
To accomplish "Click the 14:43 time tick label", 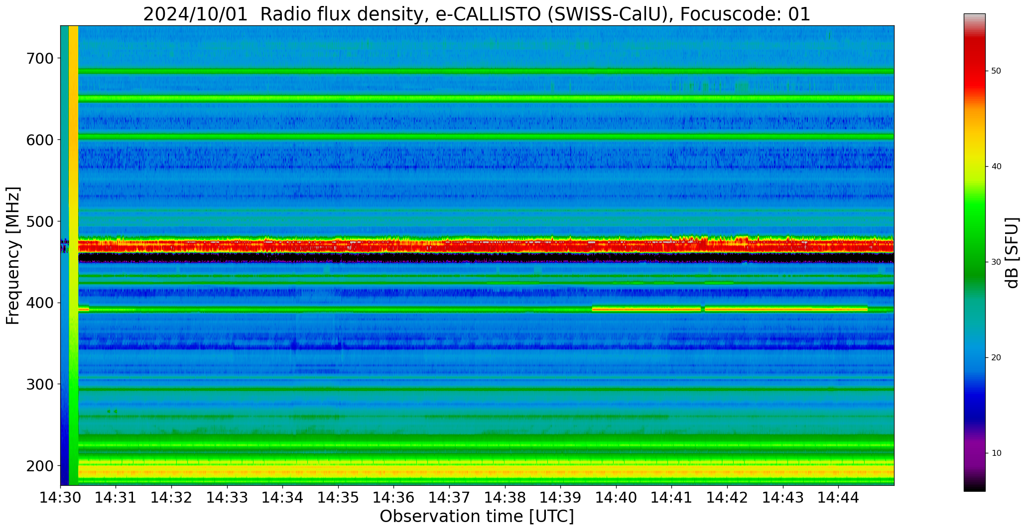I will pyautogui.click(x=783, y=498).
